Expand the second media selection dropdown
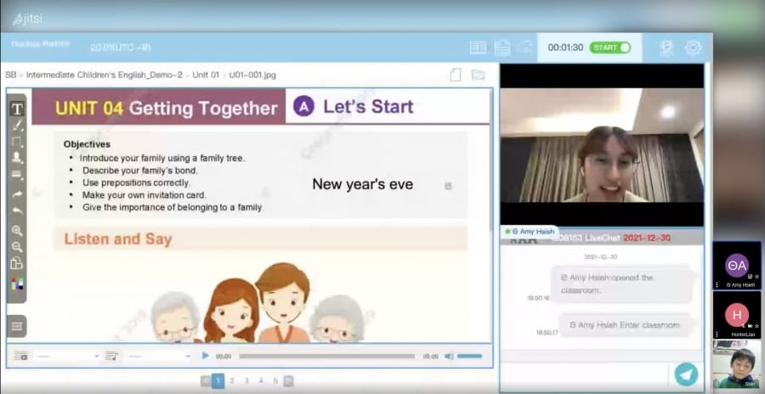The image size is (765, 394). click(x=159, y=356)
